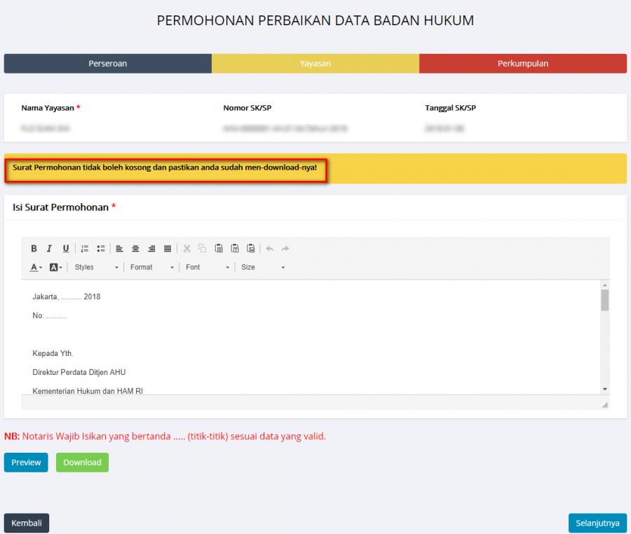This screenshot has width=631, height=534.
Task: Click the Selanjutnya button
Action: click(x=597, y=523)
